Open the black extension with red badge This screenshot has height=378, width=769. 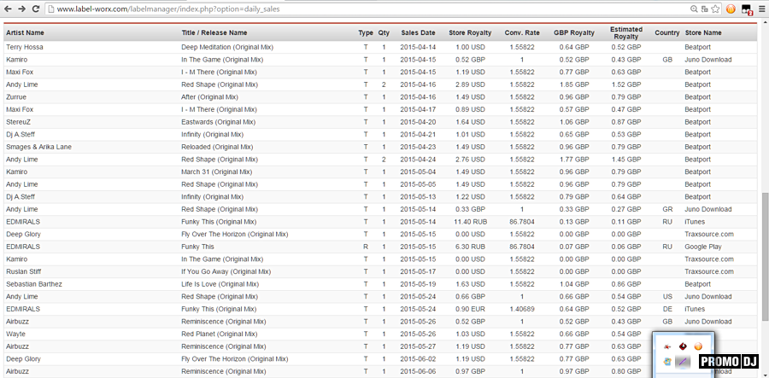point(747,9)
